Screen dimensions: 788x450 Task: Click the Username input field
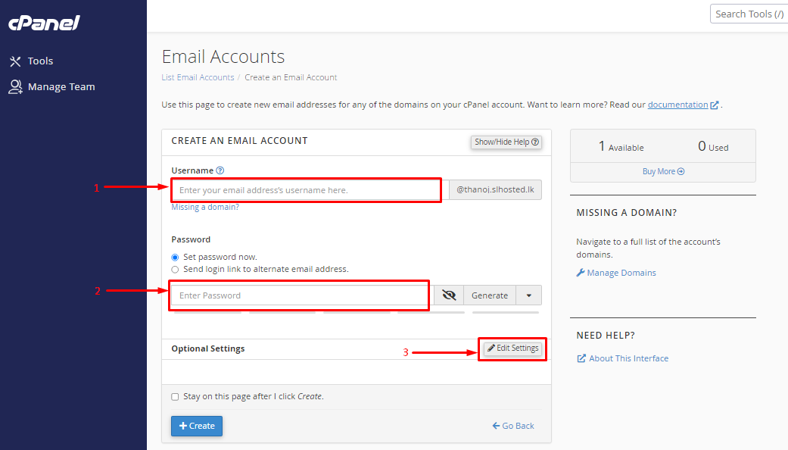[x=306, y=190]
